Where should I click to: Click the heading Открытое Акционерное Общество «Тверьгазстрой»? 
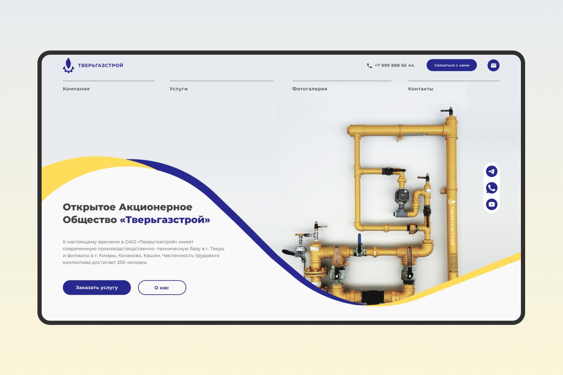[x=136, y=213]
